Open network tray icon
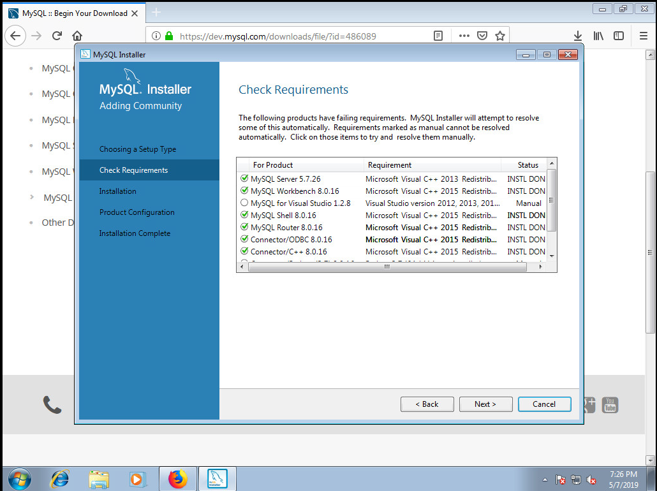Screen dimensions: 657x491 coord(576,480)
